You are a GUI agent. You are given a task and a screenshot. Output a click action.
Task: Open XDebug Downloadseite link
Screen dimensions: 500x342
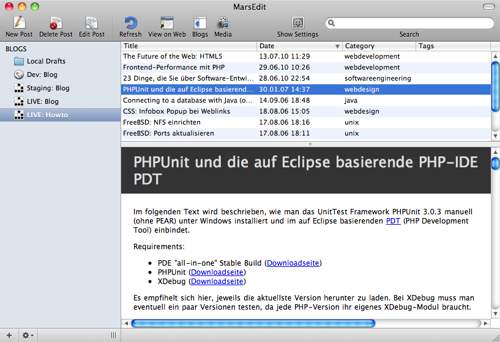pos(217,282)
